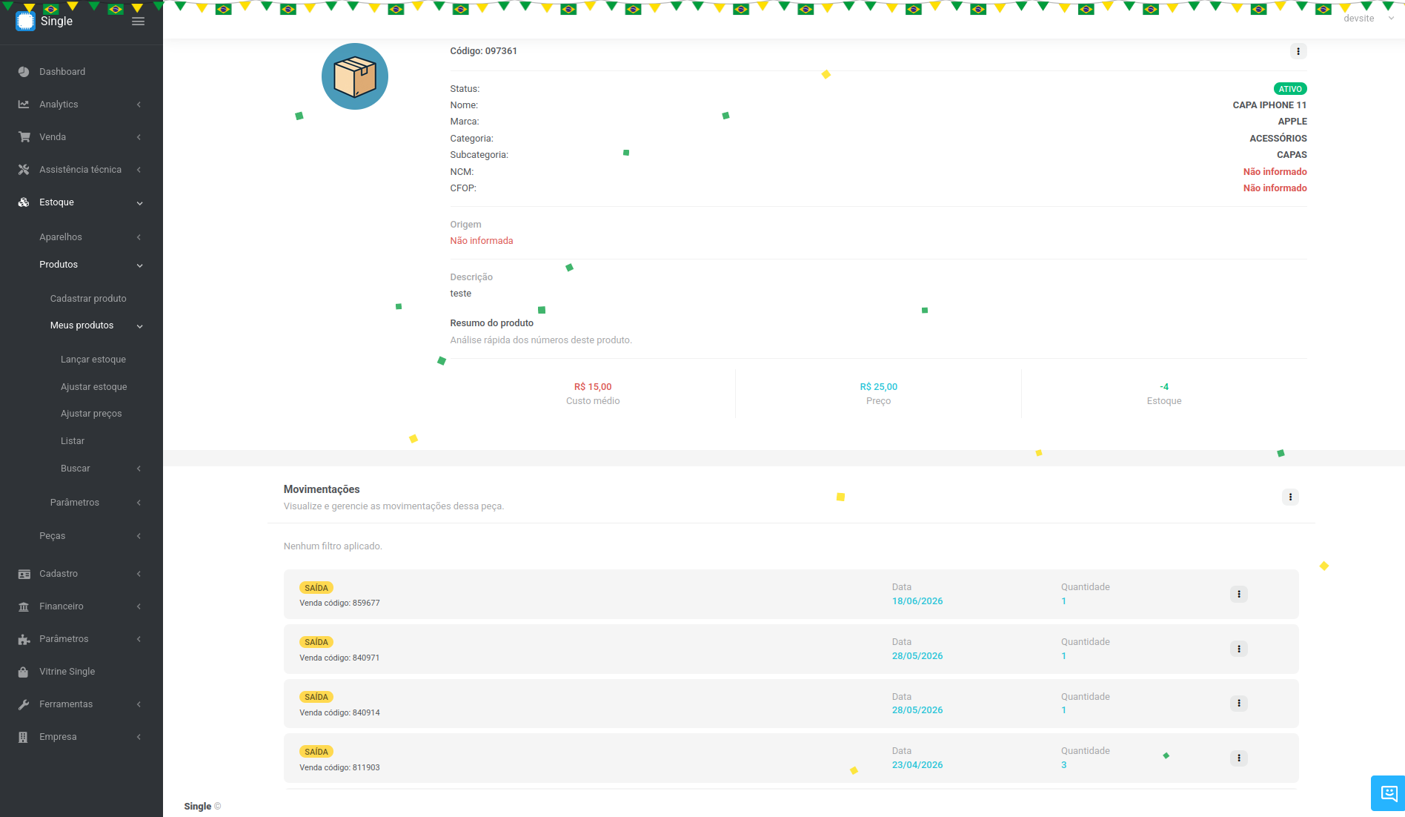Open the Listar products entry
Screen dimensions: 1405x817
click(x=73, y=441)
